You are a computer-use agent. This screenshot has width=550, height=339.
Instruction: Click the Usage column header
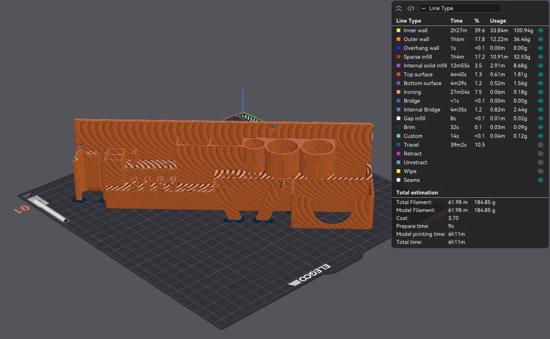498,21
